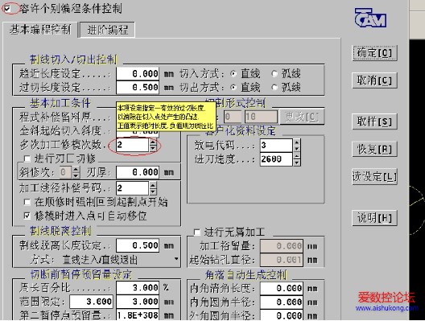The width and height of the screenshot is (425, 321).
Task: Click the 外角圆角半径 field
Action: 282,315
